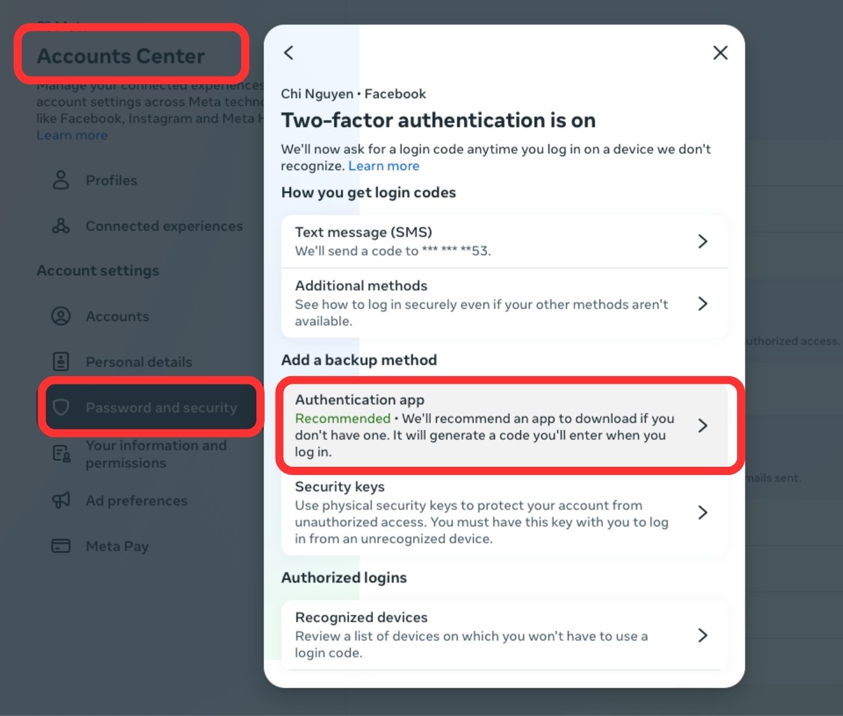Click the Accounts circle-person icon

[x=61, y=316]
